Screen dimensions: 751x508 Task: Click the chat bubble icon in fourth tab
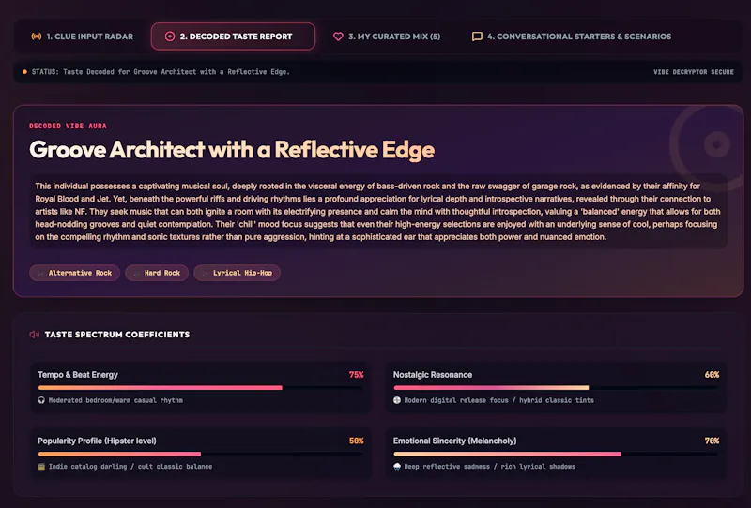coord(477,37)
